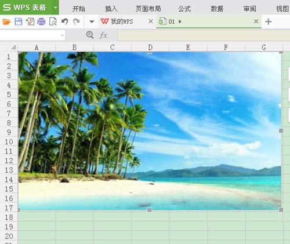Open the 审阅 ribbon tab
The image size is (290, 244).
pyautogui.click(x=250, y=9)
